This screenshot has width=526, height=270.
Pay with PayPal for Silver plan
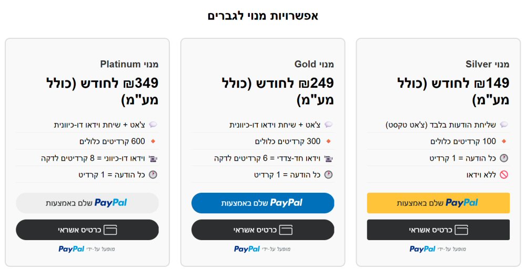pyautogui.click(x=438, y=203)
